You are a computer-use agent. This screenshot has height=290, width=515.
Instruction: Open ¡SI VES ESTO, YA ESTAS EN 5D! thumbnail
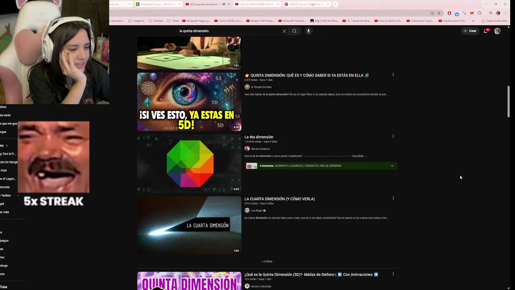[x=189, y=101]
